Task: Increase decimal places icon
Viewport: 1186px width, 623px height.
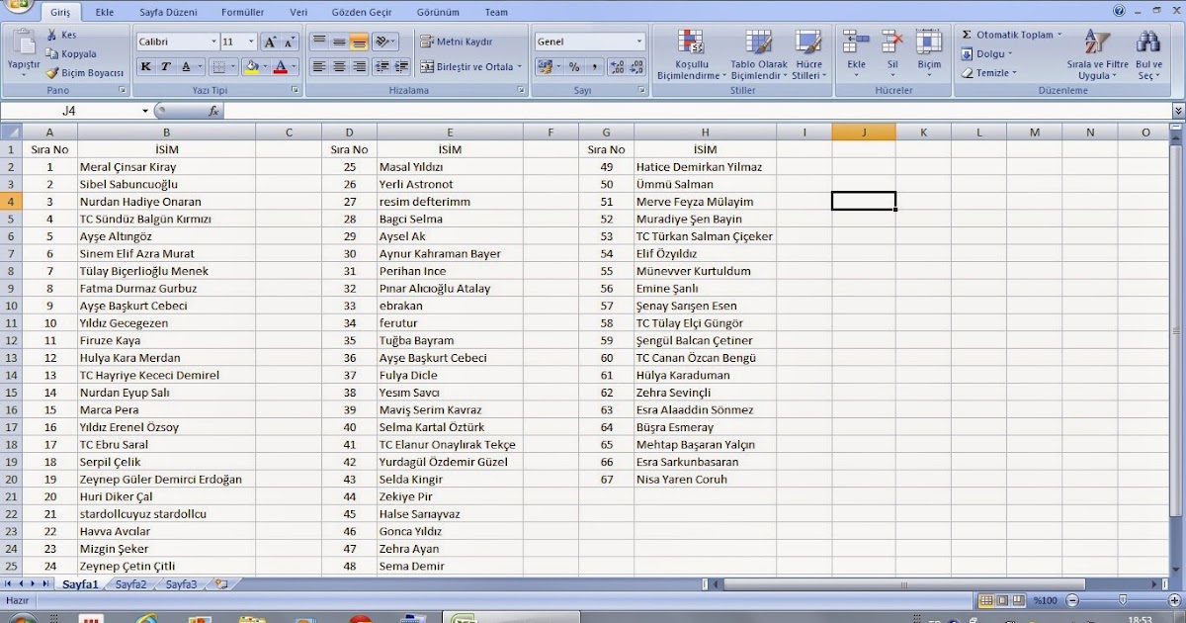Action: point(617,67)
